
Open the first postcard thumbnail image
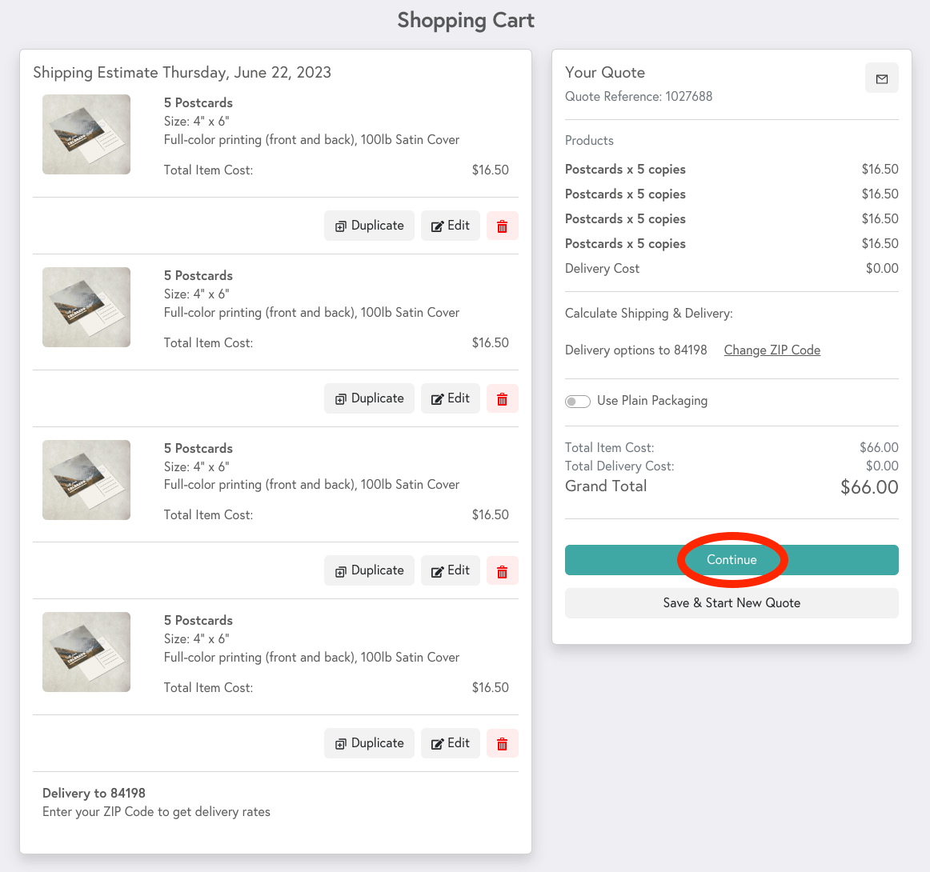86,134
